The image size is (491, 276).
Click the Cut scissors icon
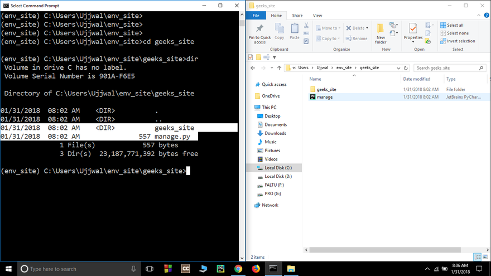pyautogui.click(x=306, y=26)
